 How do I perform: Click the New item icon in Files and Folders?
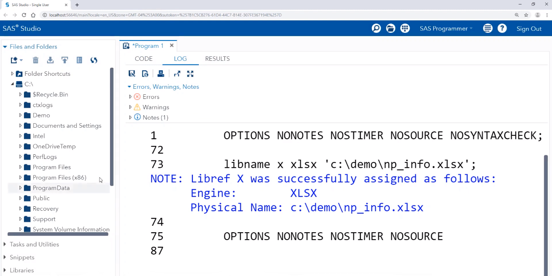[16, 60]
